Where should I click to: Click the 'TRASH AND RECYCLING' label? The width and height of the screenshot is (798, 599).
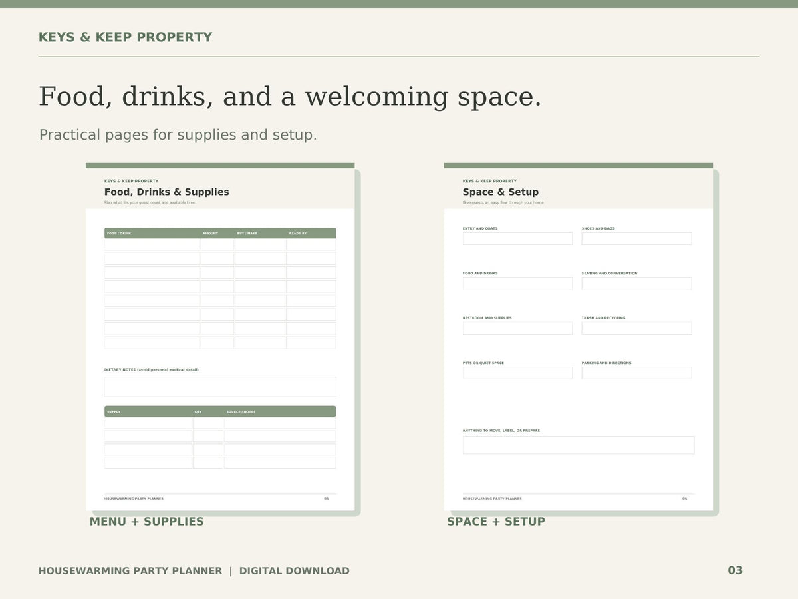pyautogui.click(x=604, y=318)
